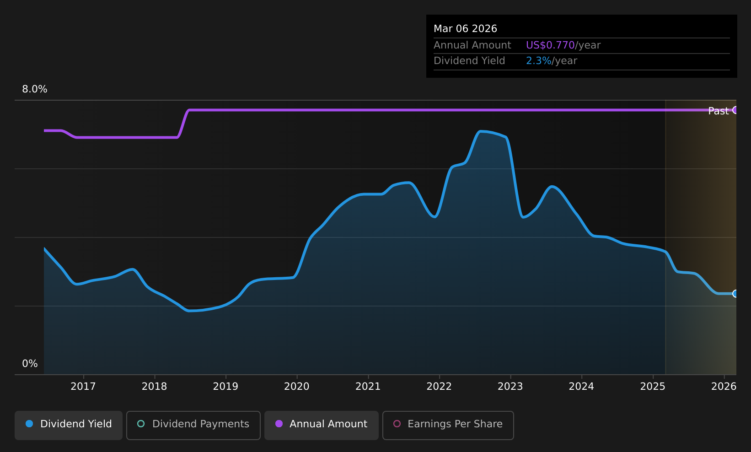This screenshot has height=452, width=751.
Task: Click the 2022 x-axis label
Action: 439,387
